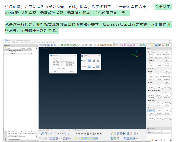Expand the Shell Mesh group header
179x142 pixels.
click(152, 100)
